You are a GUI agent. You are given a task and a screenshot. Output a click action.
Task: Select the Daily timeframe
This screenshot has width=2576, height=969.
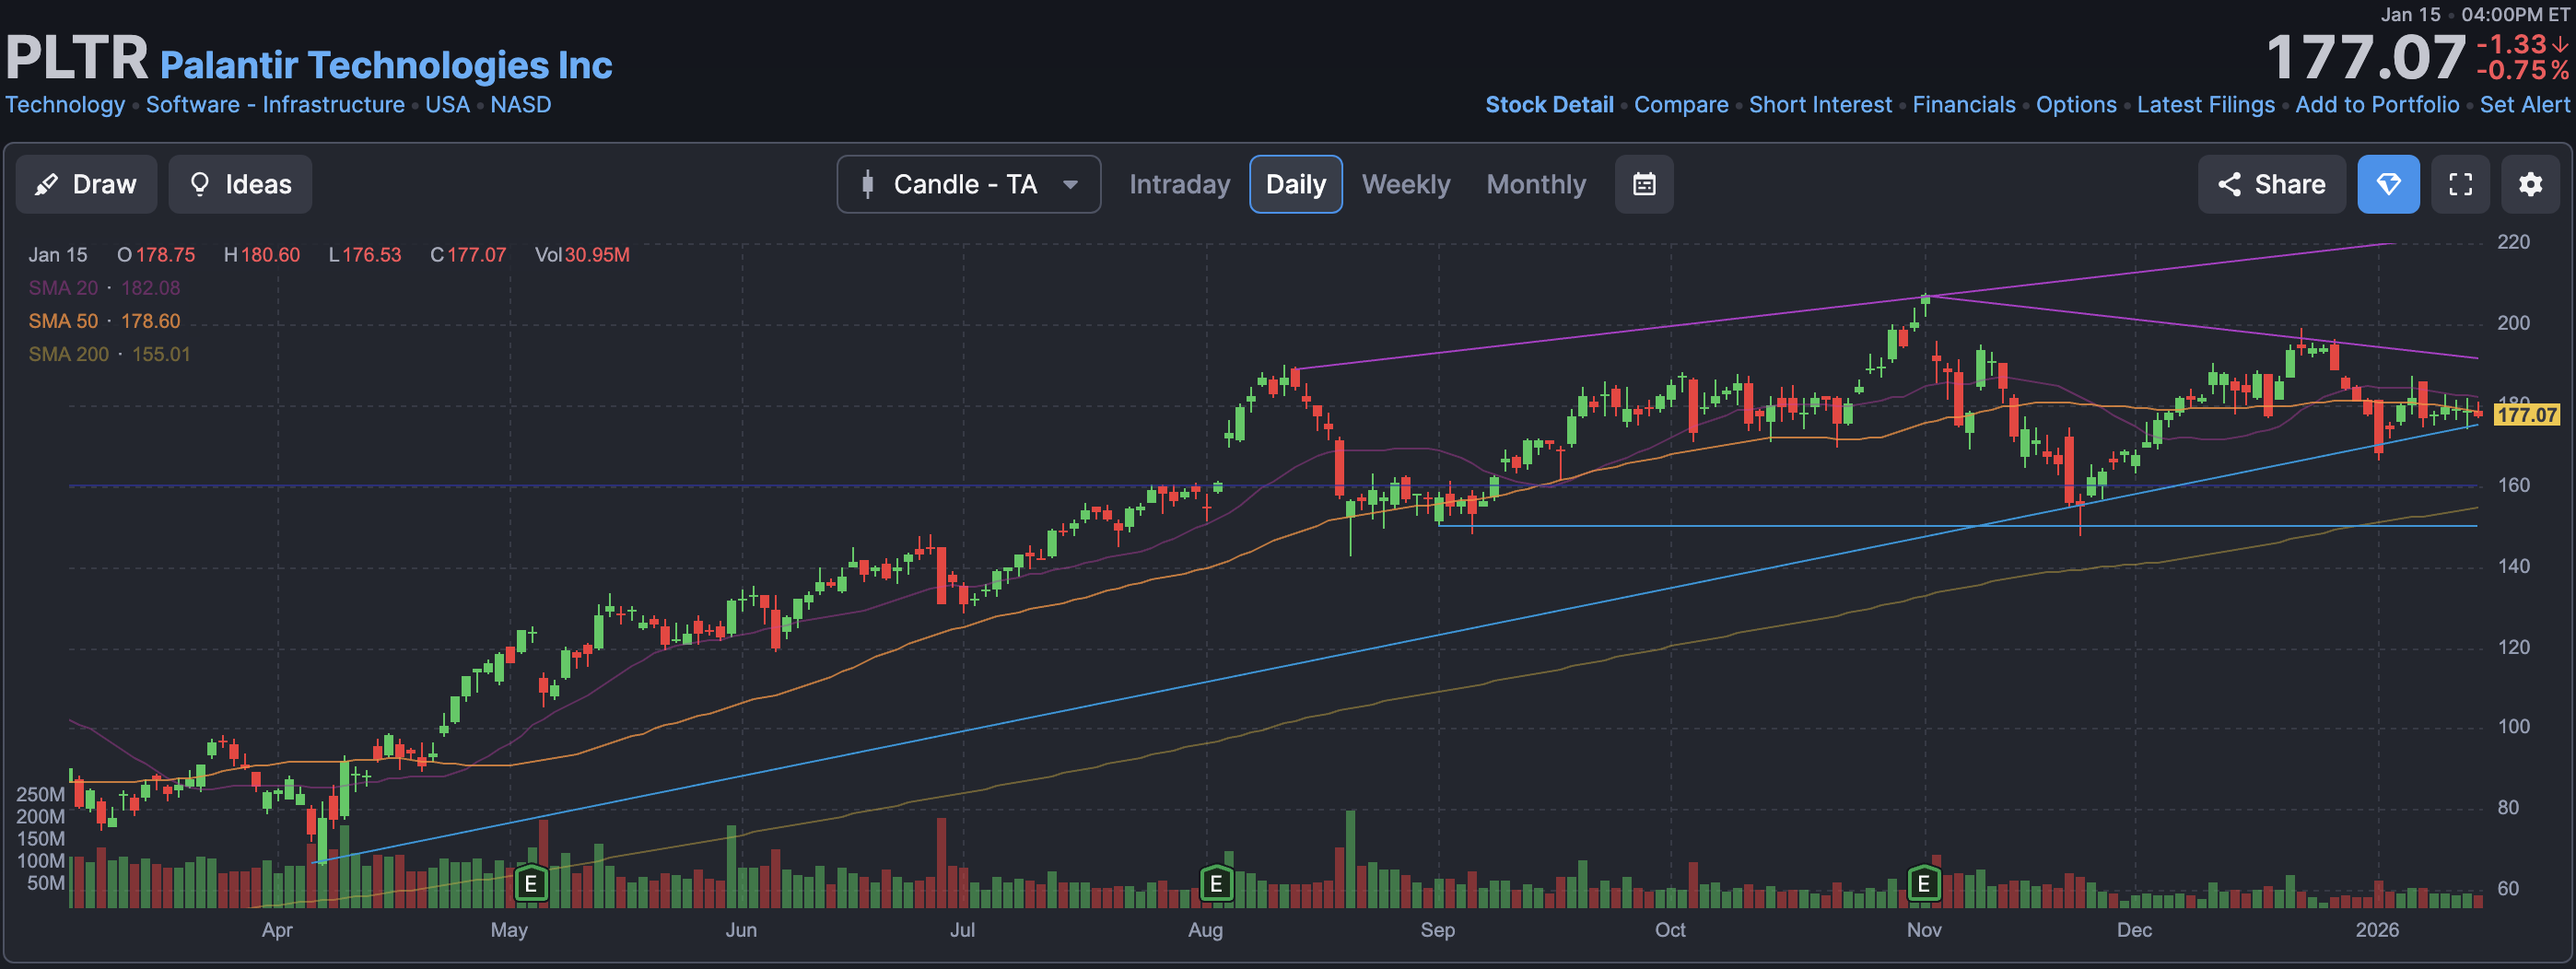click(1295, 184)
